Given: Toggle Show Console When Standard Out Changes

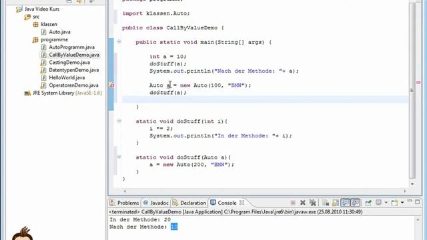Looking at the screenshot, I should [x=346, y=203].
